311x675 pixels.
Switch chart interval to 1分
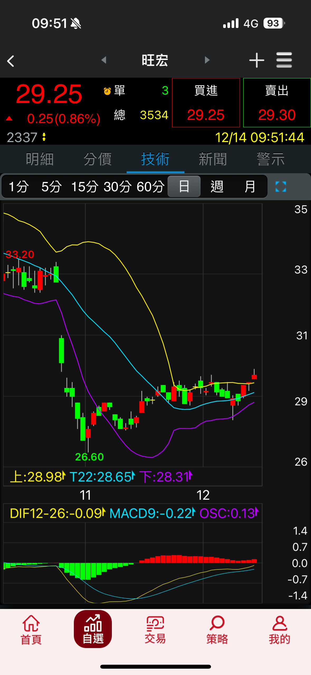[x=18, y=187]
